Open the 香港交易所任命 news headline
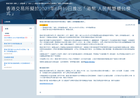 [x=13, y=43]
